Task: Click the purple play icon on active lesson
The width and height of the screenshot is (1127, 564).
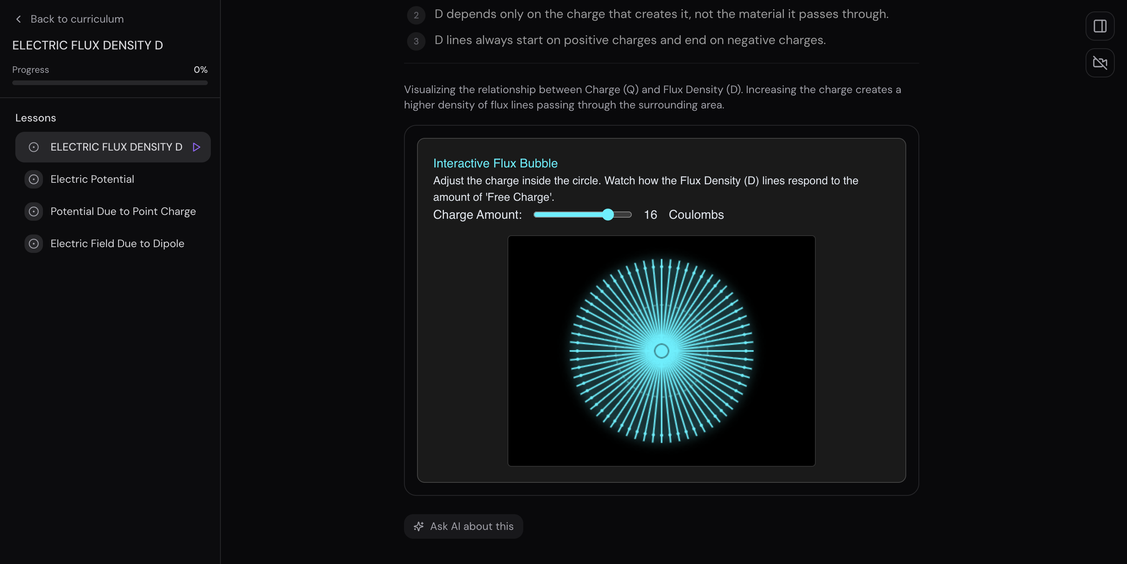Action: [x=196, y=148]
